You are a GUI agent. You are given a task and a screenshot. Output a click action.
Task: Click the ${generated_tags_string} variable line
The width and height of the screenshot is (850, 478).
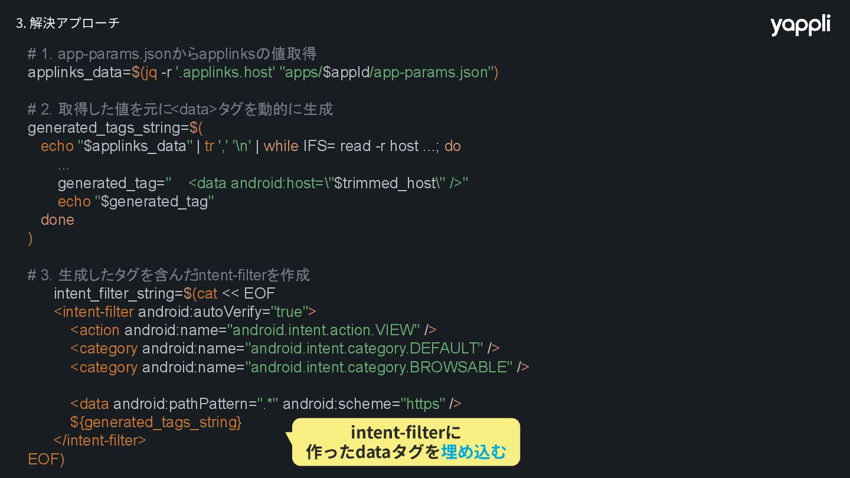click(x=156, y=423)
